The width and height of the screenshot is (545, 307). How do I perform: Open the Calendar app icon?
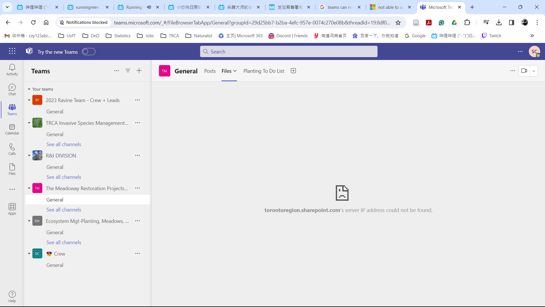tap(12, 129)
